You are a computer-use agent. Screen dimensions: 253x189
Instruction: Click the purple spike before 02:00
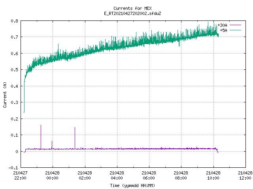(x=75, y=138)
